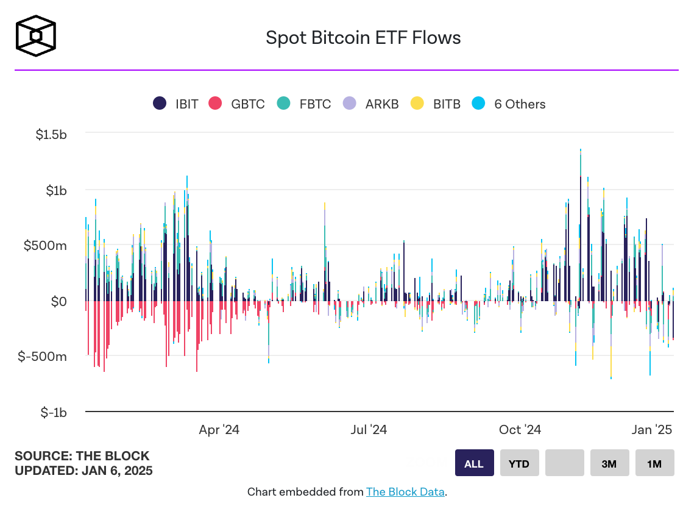Switch to the 3M time range
This screenshot has height=506, width=697.
609,463
